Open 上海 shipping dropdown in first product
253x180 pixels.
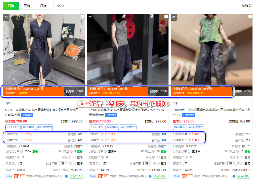[63, 164]
